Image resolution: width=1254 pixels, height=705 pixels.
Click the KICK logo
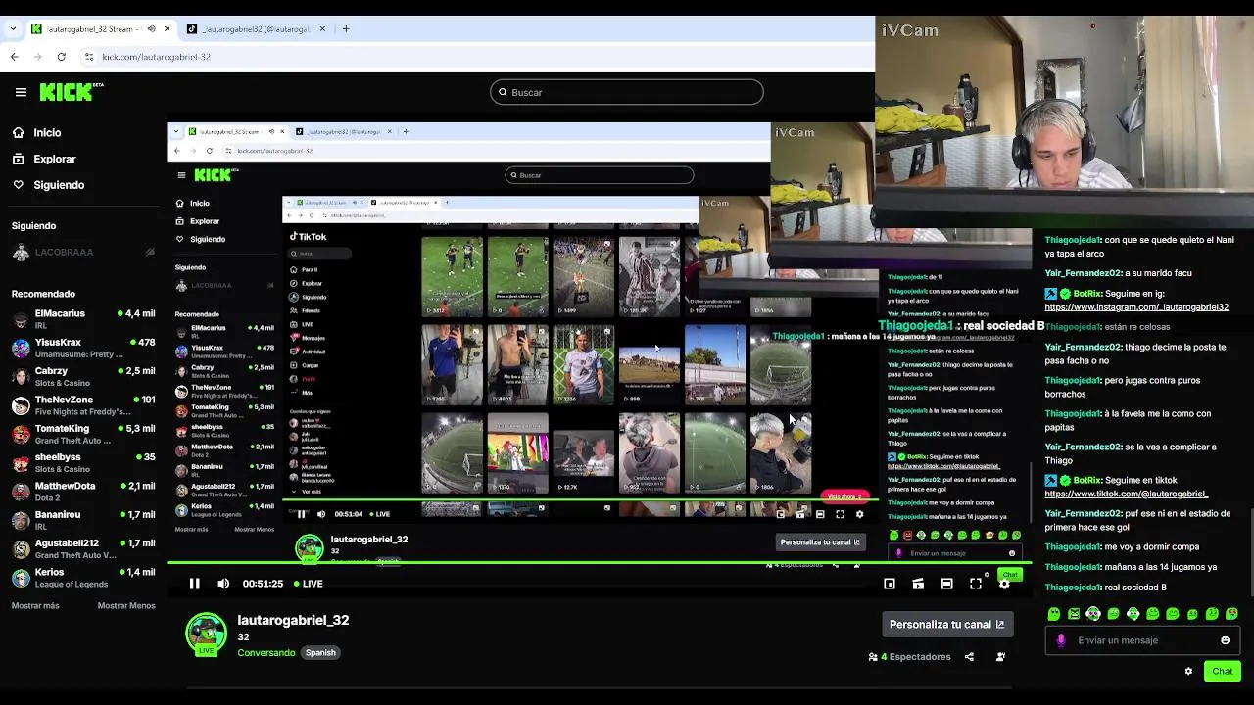pos(72,92)
